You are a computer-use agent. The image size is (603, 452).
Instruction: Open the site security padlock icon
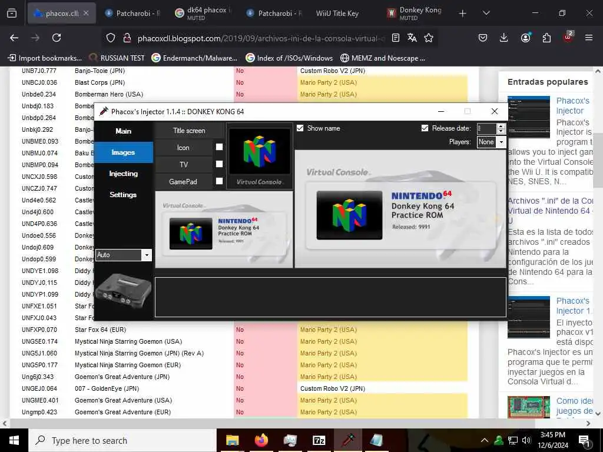pyautogui.click(x=127, y=38)
